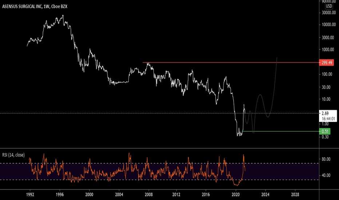Click the 16:44:01 countdown timer
Image resolution: width=339 pixels, height=200 pixels.
(x=328, y=119)
